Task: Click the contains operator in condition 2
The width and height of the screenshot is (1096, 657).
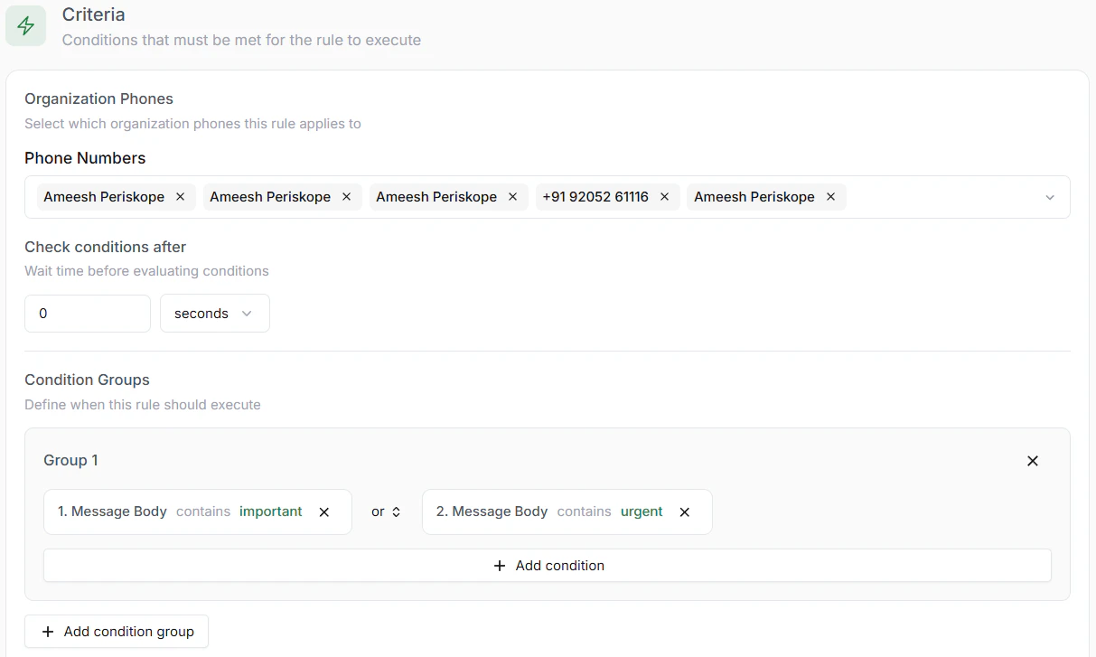Action: point(584,512)
